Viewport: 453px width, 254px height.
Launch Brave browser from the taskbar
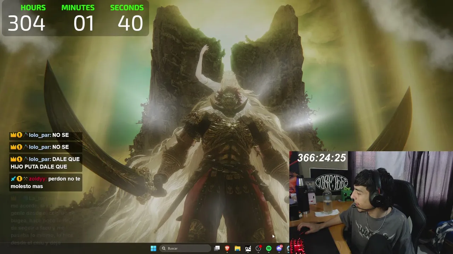227,248
